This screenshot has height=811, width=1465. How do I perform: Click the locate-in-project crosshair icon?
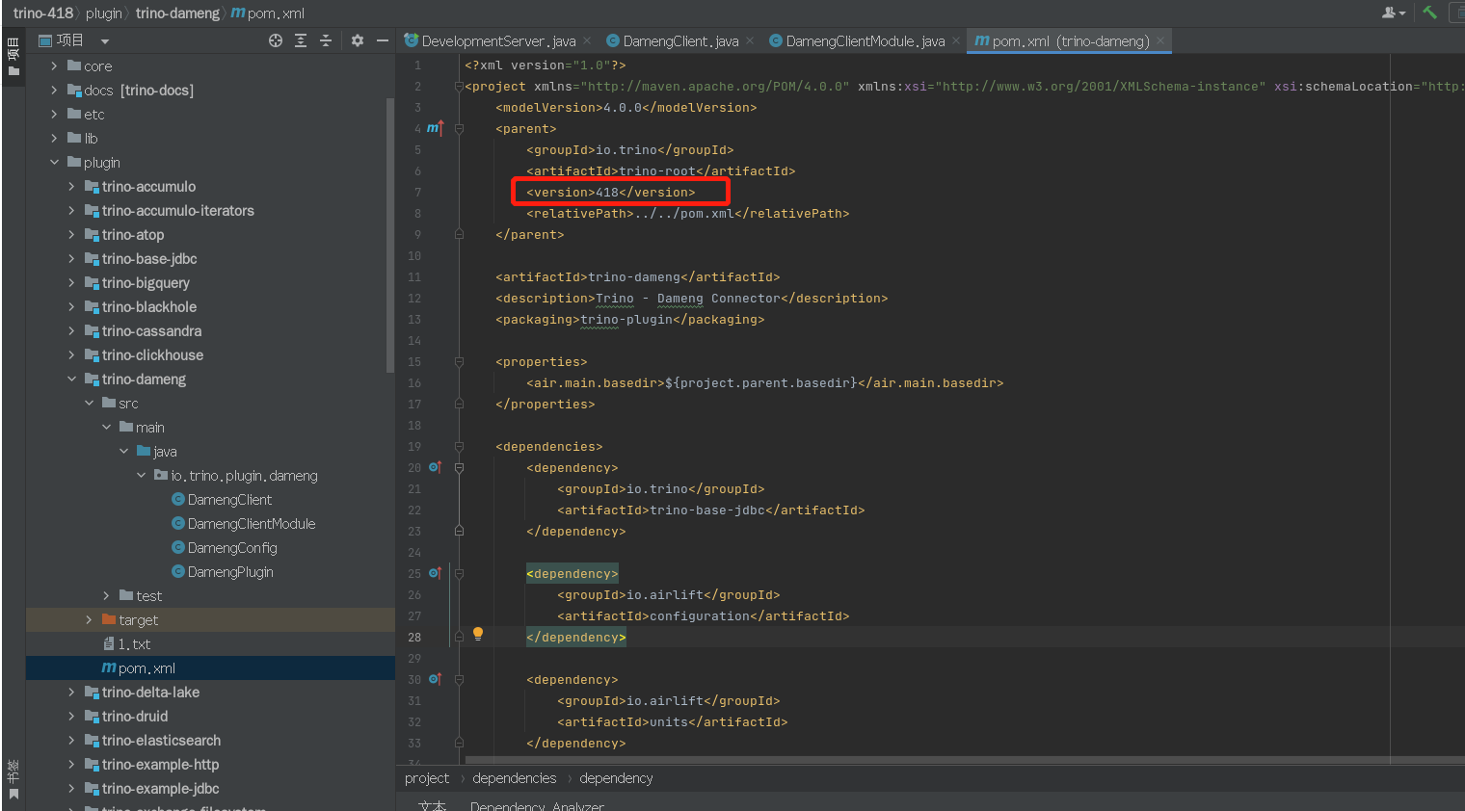(276, 40)
